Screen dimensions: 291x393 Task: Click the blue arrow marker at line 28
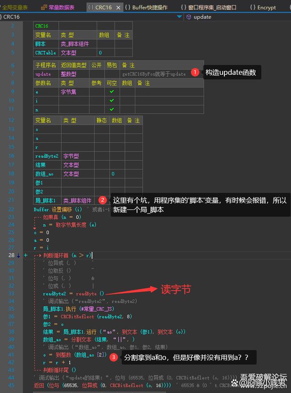[x=18, y=256]
